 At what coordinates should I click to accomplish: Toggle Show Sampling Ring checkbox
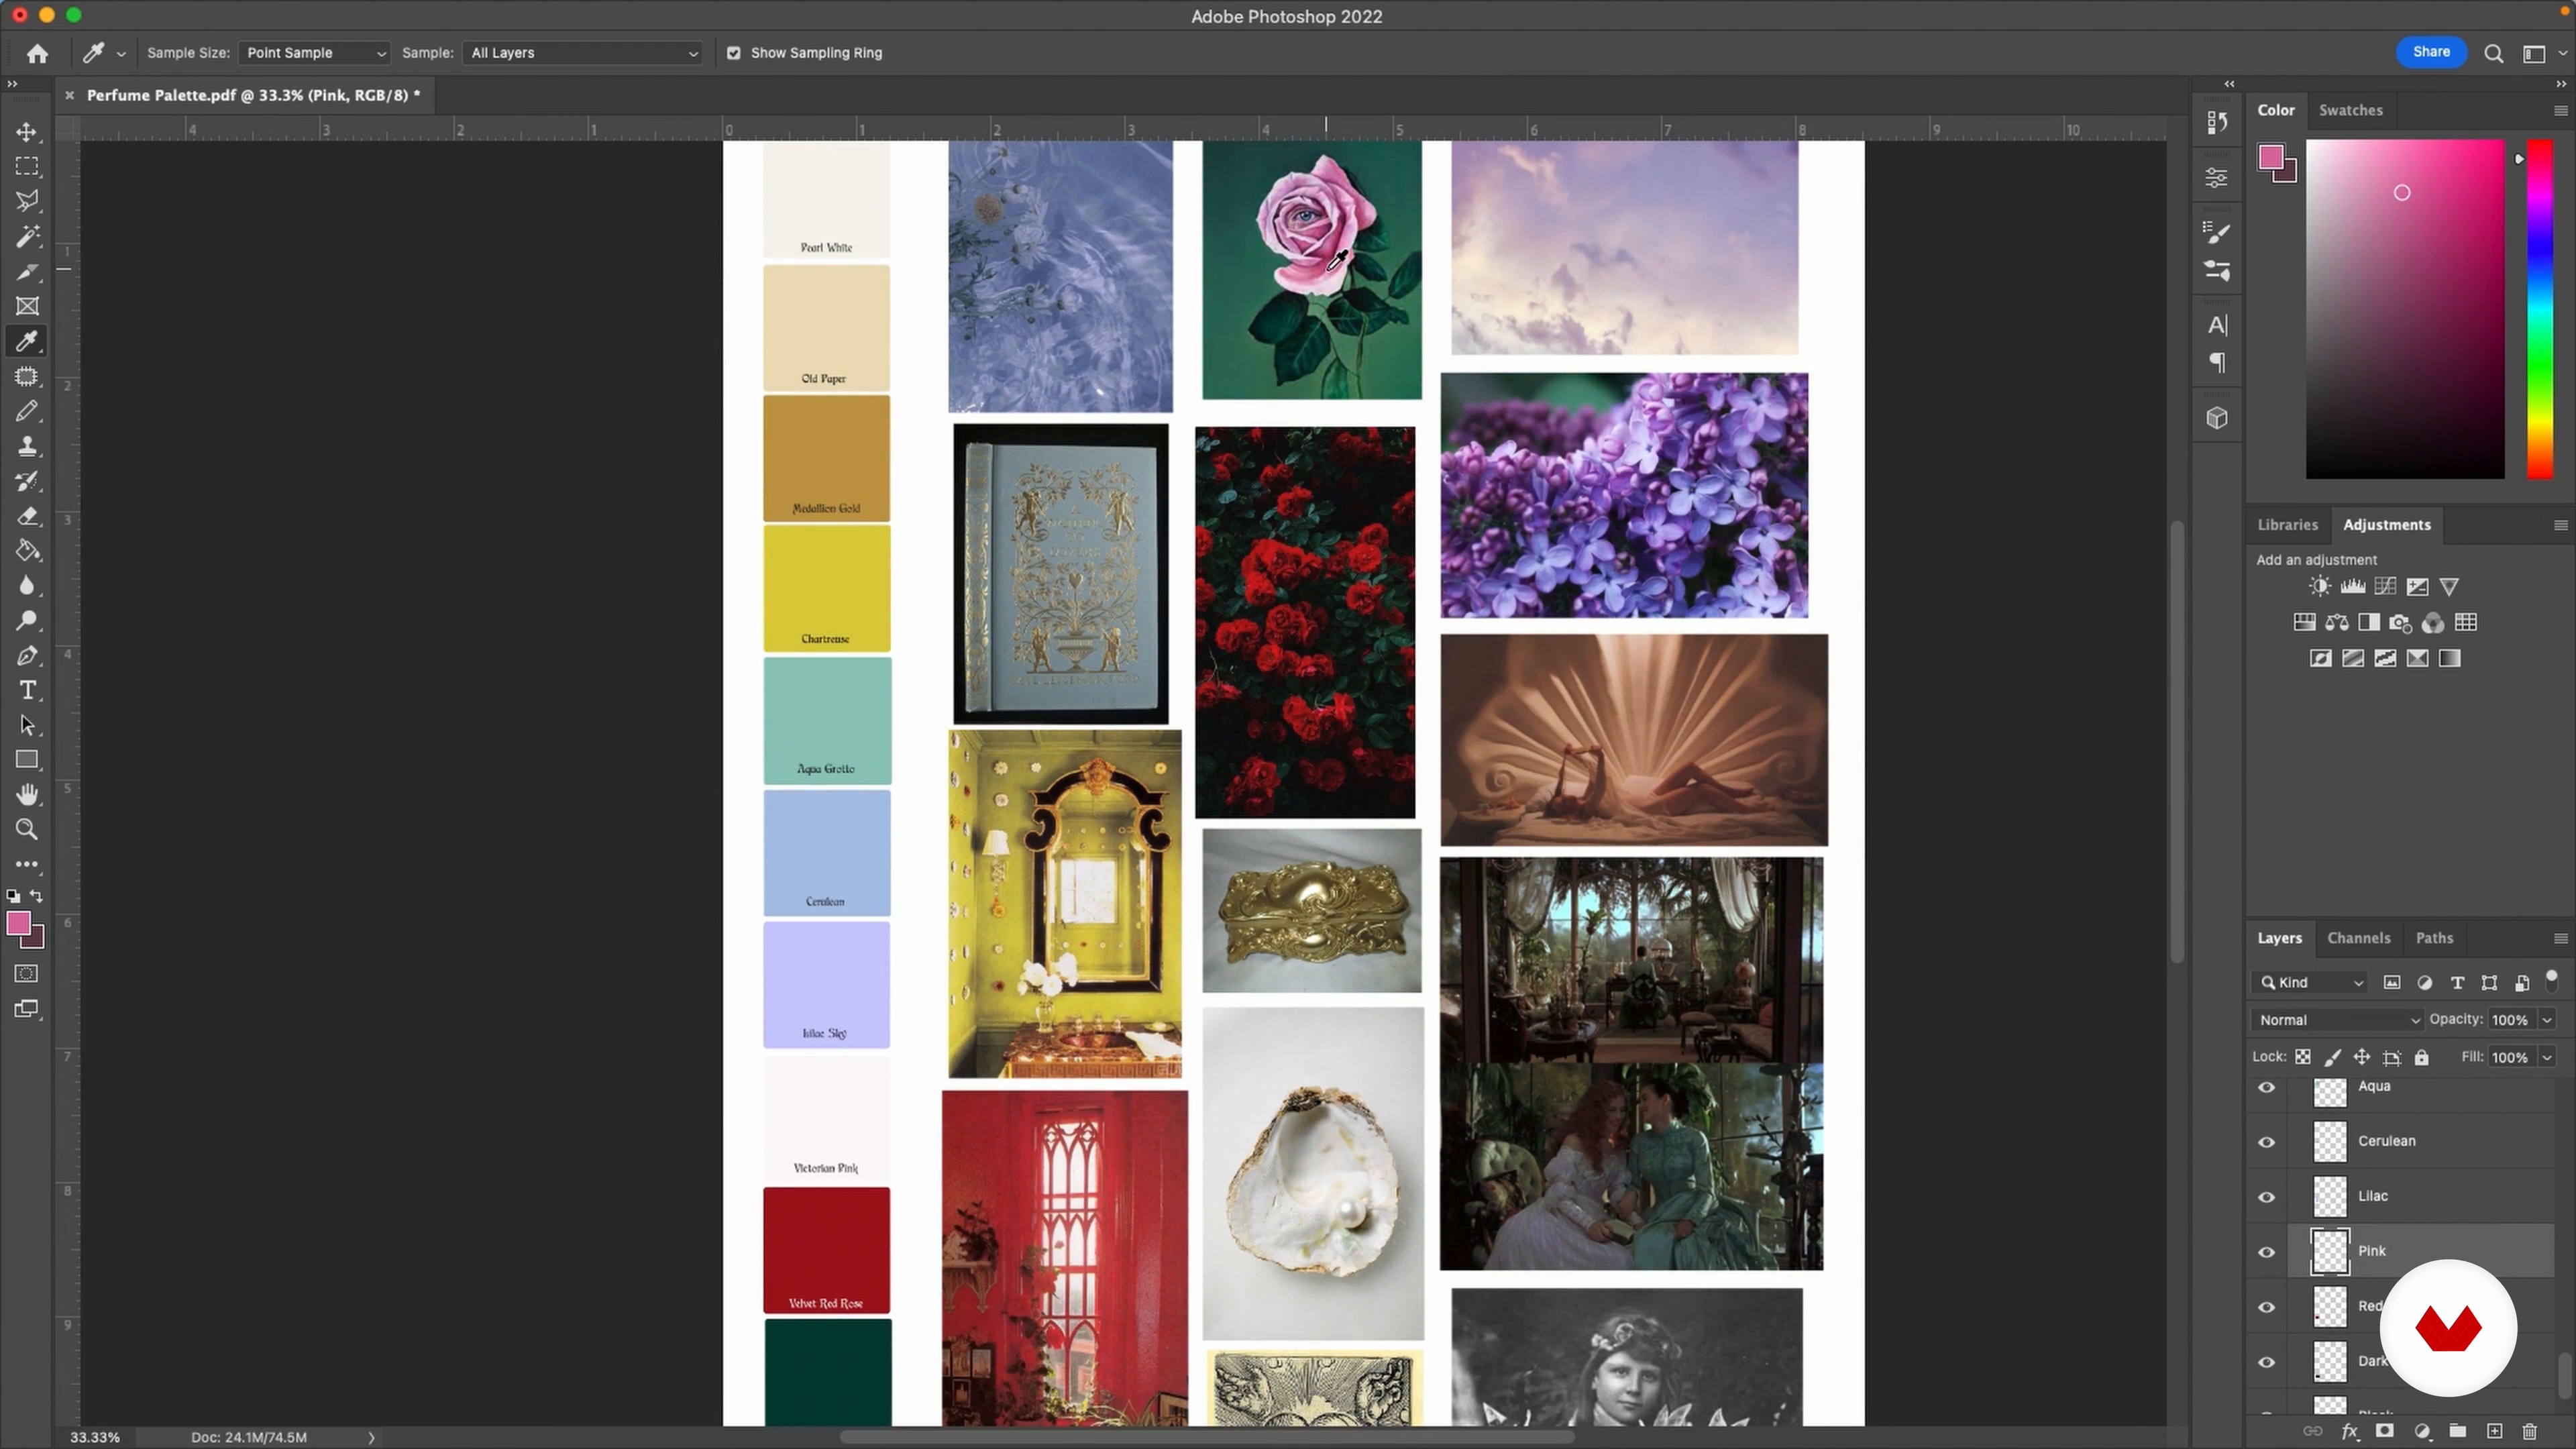point(734,53)
